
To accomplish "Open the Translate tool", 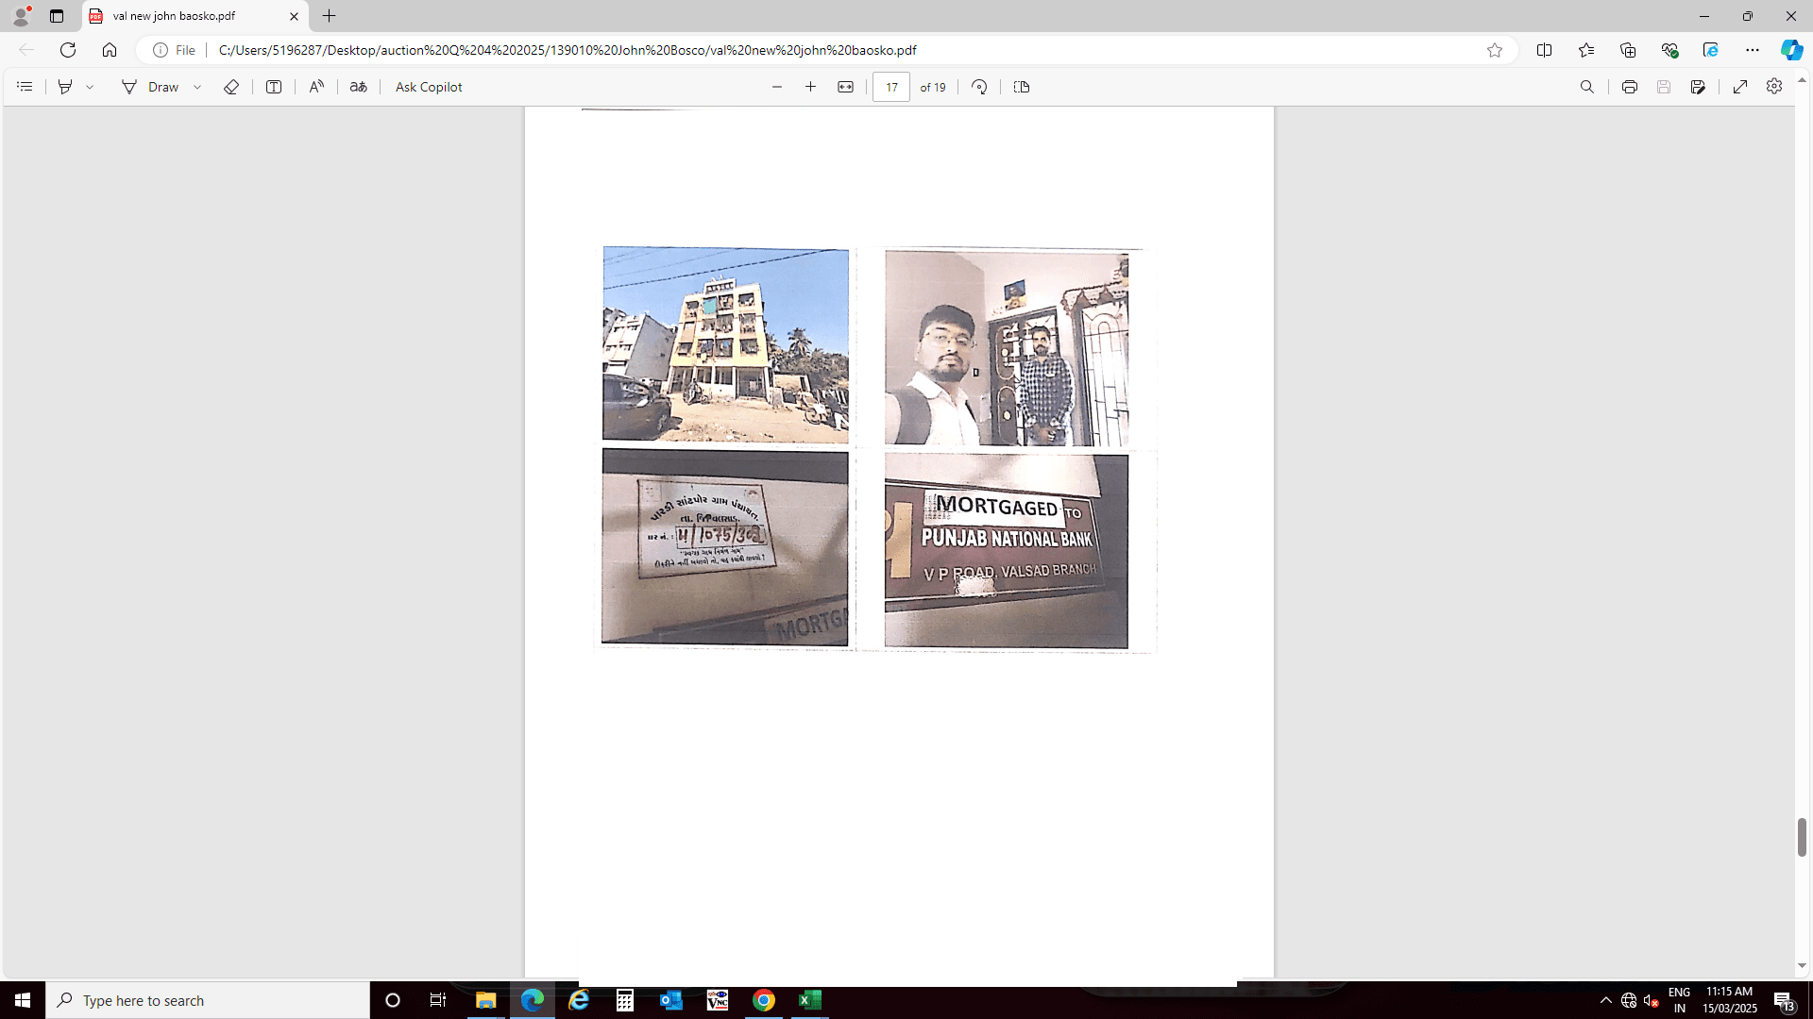I will pyautogui.click(x=359, y=87).
